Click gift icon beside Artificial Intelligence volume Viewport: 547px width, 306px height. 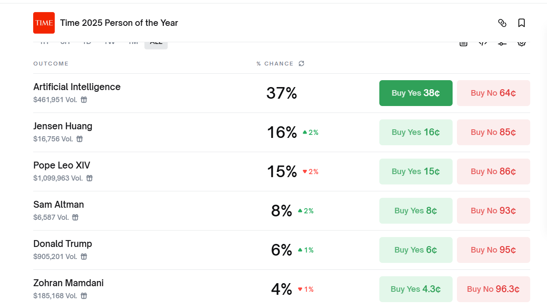(x=84, y=100)
